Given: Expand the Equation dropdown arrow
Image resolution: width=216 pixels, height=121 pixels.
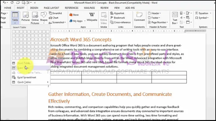Looking at the screenshot, I should (x=210, y=13).
